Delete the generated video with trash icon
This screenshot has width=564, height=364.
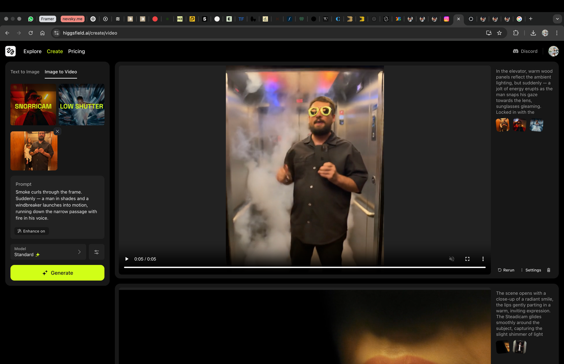pyautogui.click(x=548, y=270)
